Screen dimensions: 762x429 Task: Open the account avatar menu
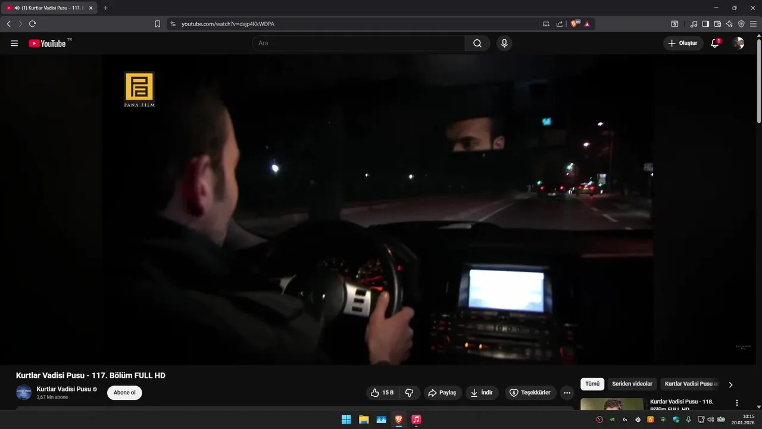[x=738, y=43]
